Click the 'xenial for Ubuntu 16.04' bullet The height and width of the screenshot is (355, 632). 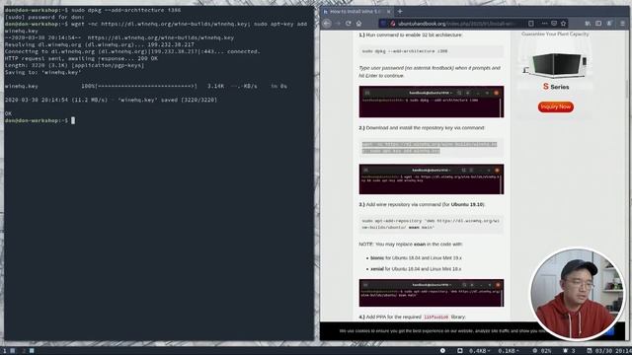(x=416, y=268)
